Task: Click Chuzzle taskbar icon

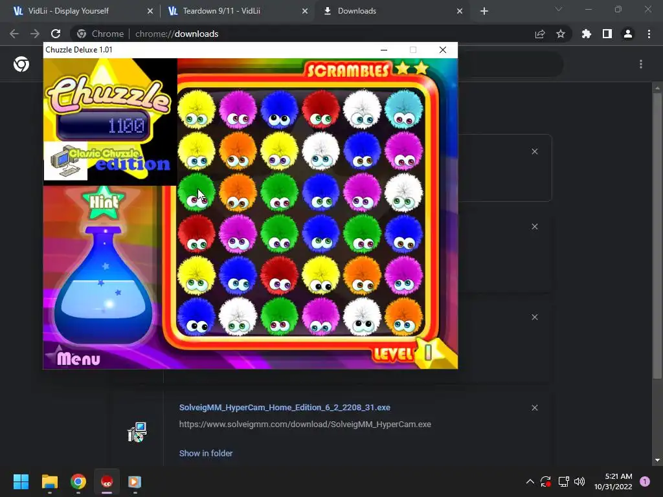Action: click(107, 481)
